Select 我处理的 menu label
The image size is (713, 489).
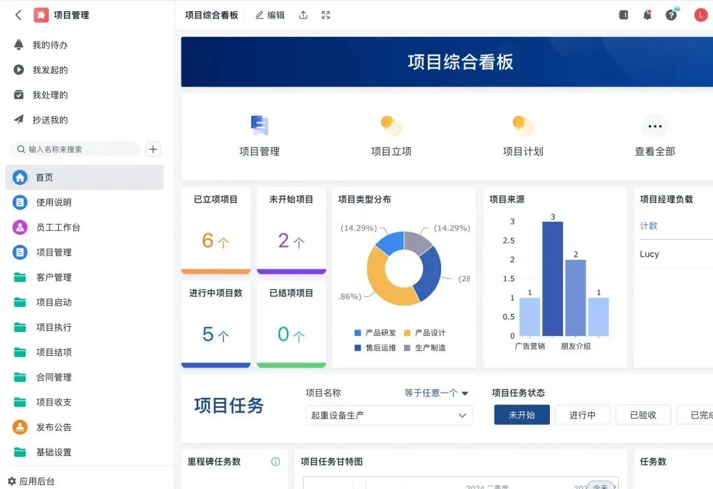50,94
